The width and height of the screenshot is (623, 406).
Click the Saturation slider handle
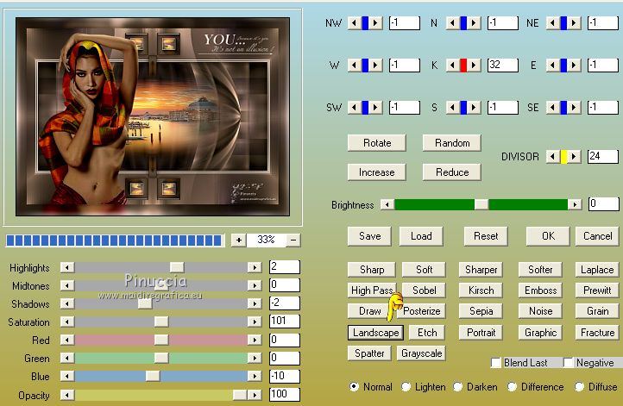pyautogui.click(x=161, y=321)
